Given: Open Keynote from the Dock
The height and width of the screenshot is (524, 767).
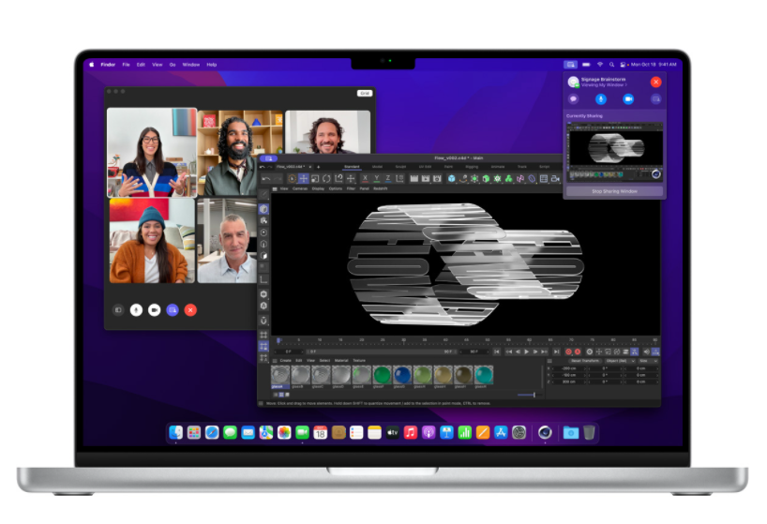Looking at the screenshot, I should point(446,432).
